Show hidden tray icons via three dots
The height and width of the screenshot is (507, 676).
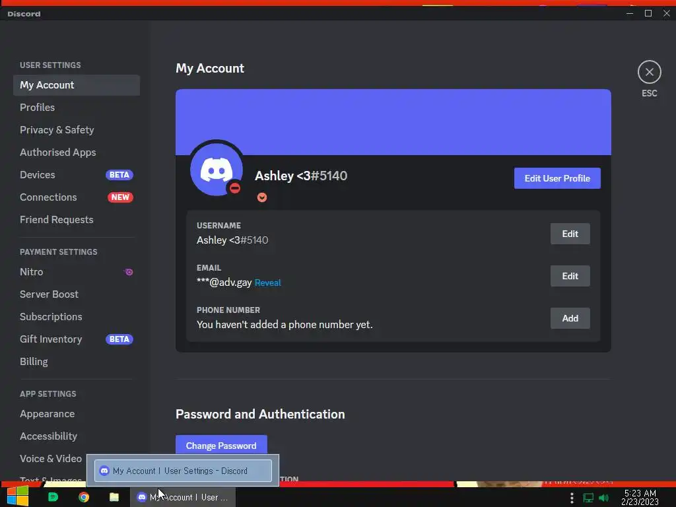point(572,498)
